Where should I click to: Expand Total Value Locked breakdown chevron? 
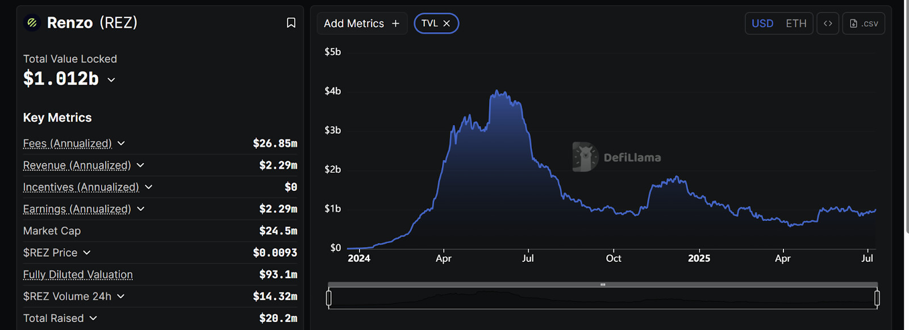click(x=111, y=80)
